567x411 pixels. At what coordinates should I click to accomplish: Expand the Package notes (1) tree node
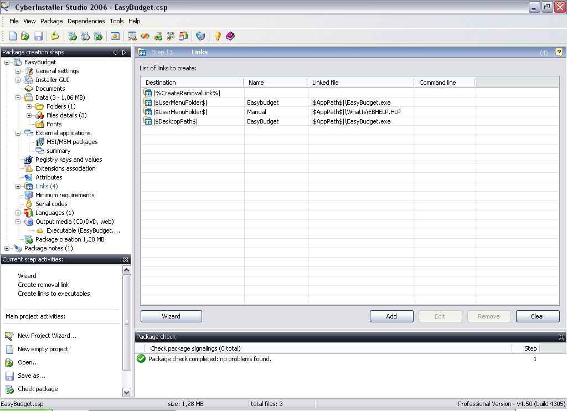[x=7, y=248]
